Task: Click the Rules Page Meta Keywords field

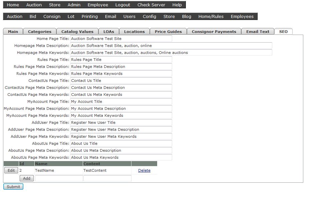Action: pos(121,74)
